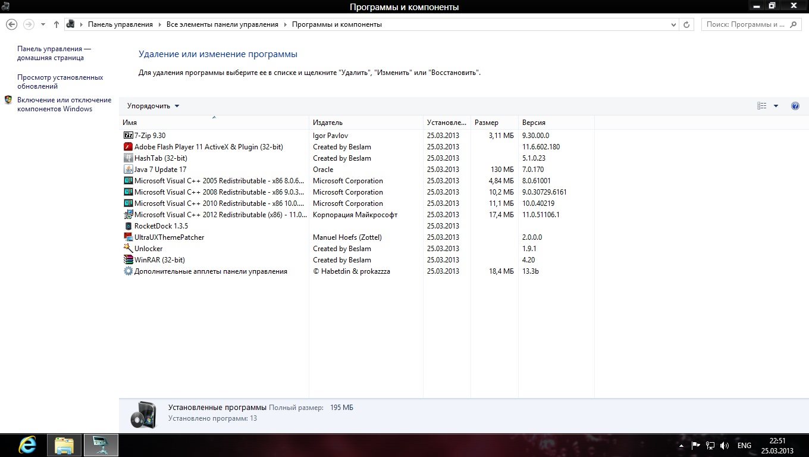This screenshot has width=809, height=457.
Task: Open the Упорядочить dropdown
Action: click(x=153, y=106)
